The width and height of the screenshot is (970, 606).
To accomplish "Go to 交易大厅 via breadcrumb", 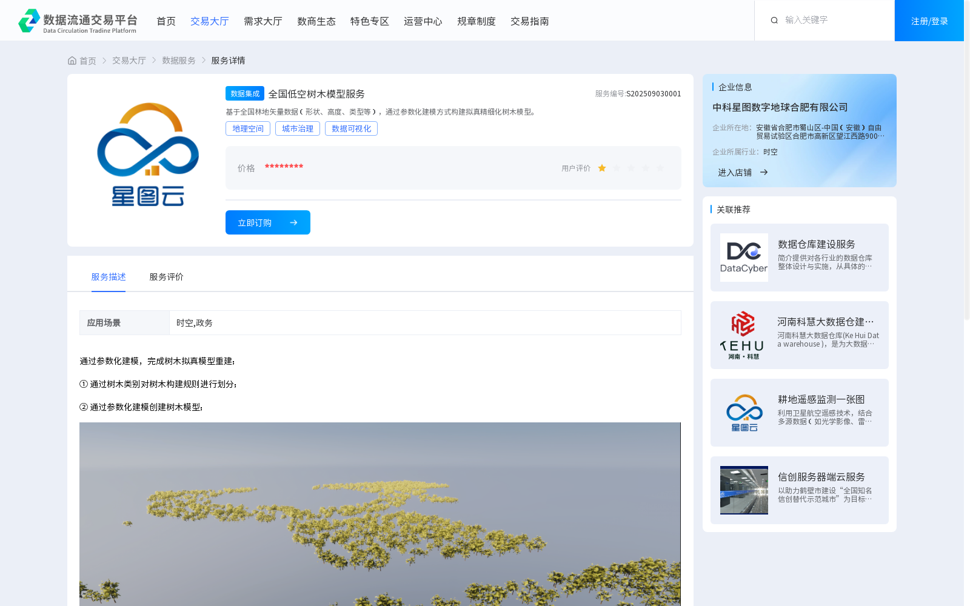I will pos(129,61).
